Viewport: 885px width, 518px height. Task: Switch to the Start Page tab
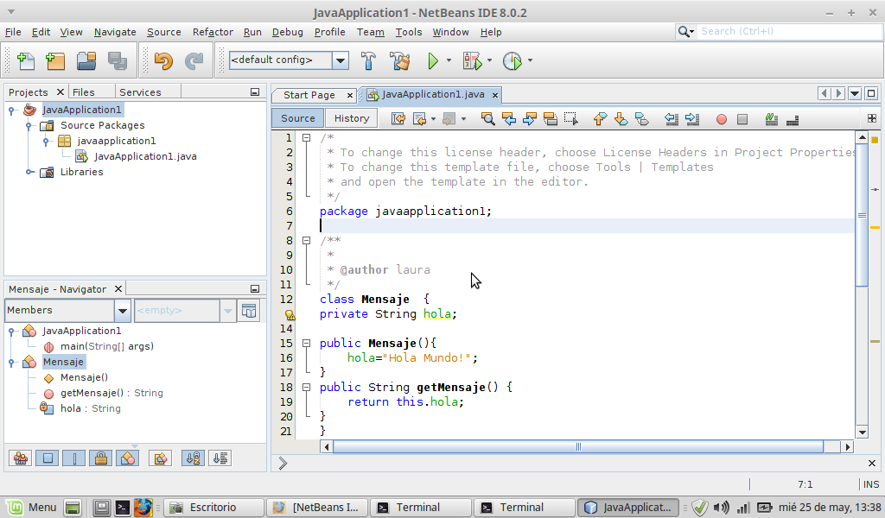[x=309, y=95]
